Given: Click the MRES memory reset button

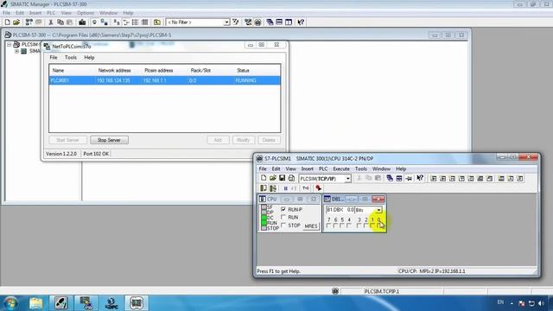Looking at the screenshot, I should (311, 226).
